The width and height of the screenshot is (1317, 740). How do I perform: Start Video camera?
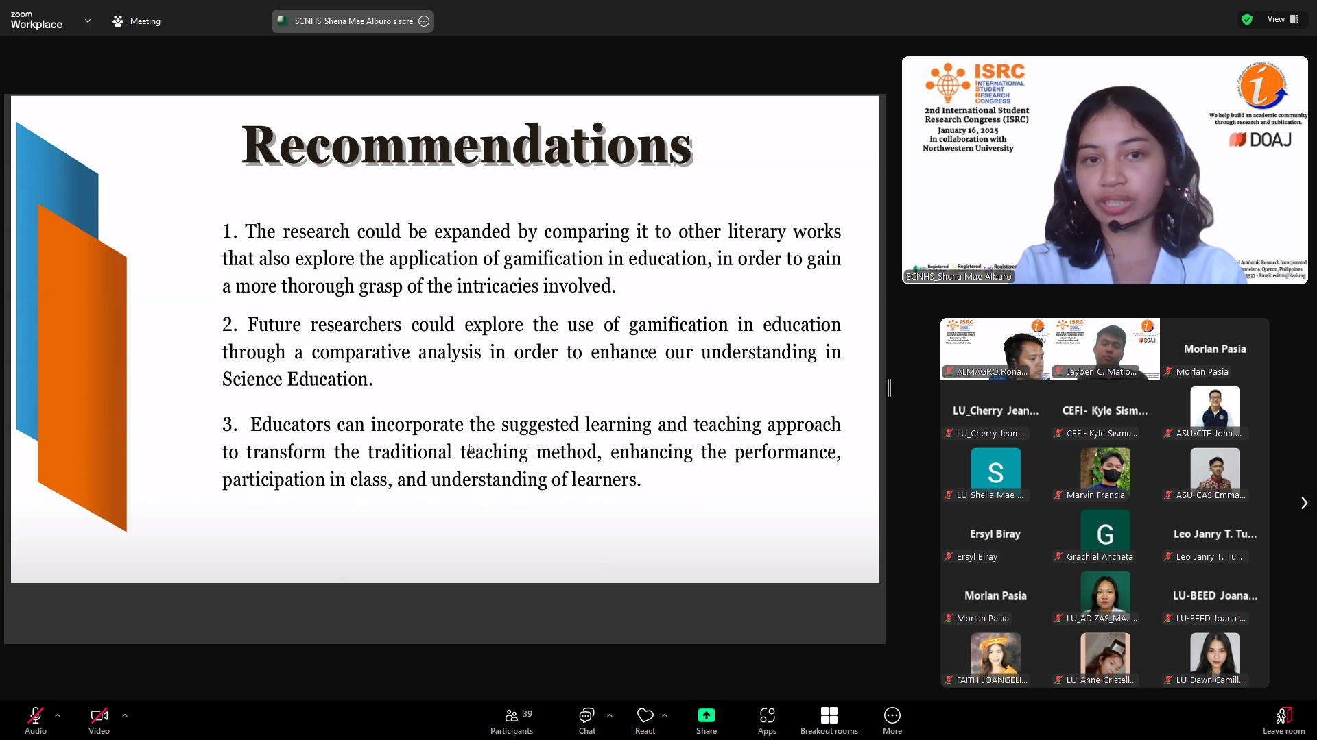click(99, 721)
